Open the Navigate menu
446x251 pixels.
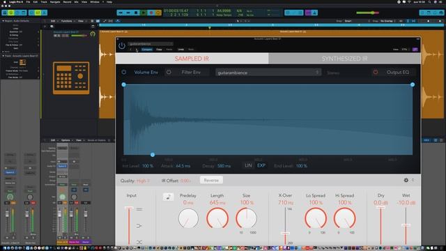tap(55, 2)
